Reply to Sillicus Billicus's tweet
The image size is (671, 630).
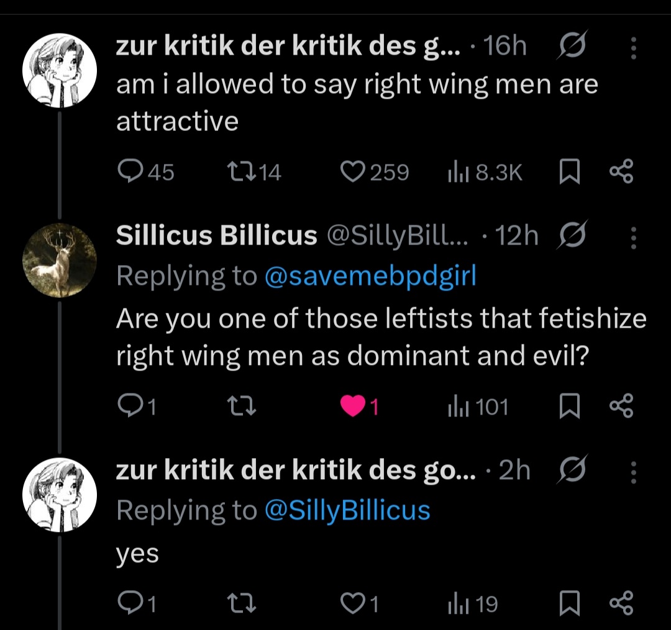(x=129, y=407)
